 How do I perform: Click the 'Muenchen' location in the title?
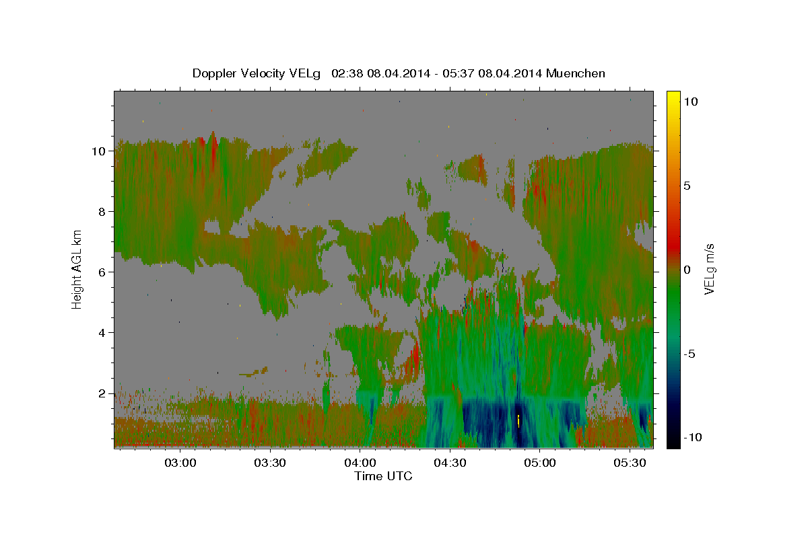click(x=575, y=73)
